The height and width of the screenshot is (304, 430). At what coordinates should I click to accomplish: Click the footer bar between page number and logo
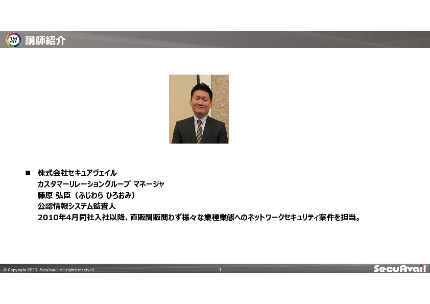pyautogui.click(x=296, y=269)
